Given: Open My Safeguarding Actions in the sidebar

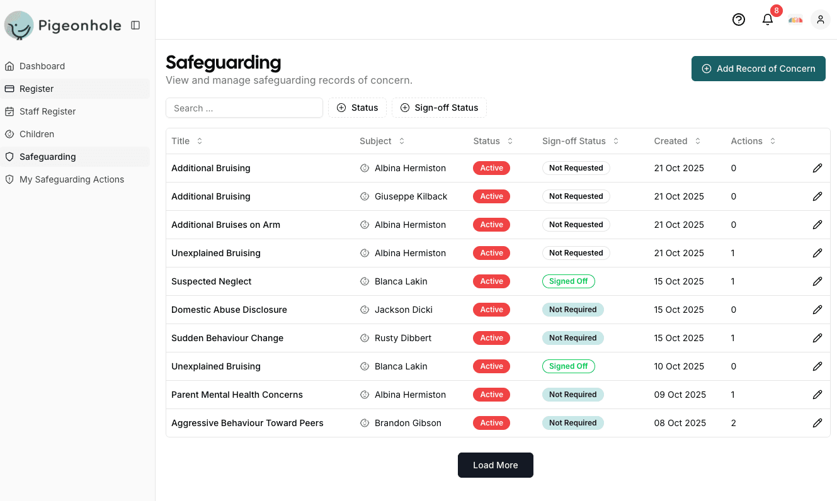Looking at the screenshot, I should [x=71, y=179].
